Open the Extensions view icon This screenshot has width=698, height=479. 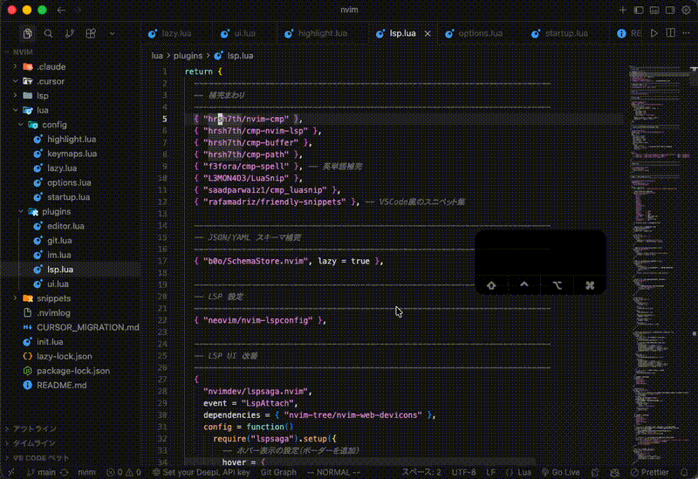pyautogui.click(x=90, y=33)
